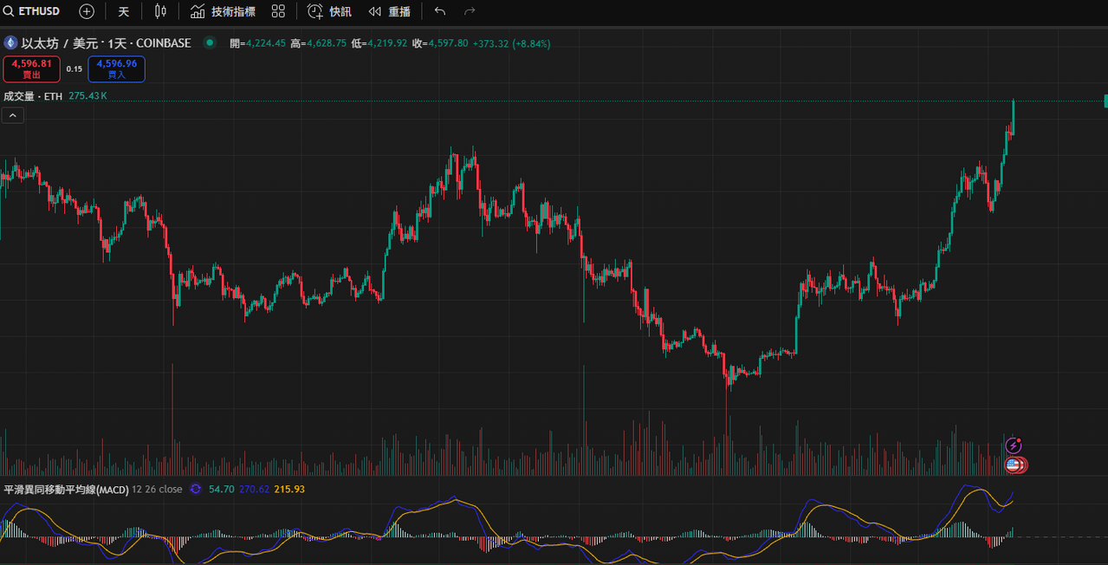Screen dimensions: 1108x565
Task: Open the purple lightning event marker
Action: point(1014,445)
